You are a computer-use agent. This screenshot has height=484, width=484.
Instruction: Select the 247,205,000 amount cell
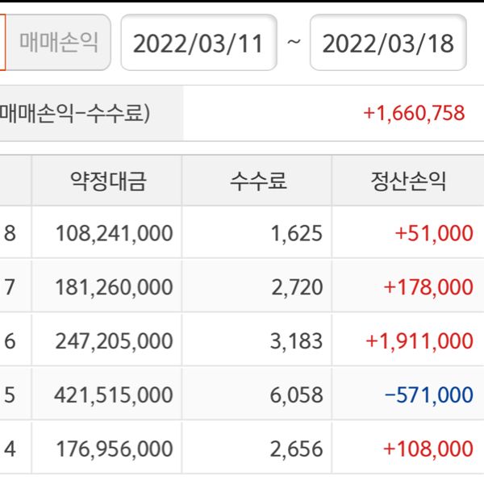point(115,340)
